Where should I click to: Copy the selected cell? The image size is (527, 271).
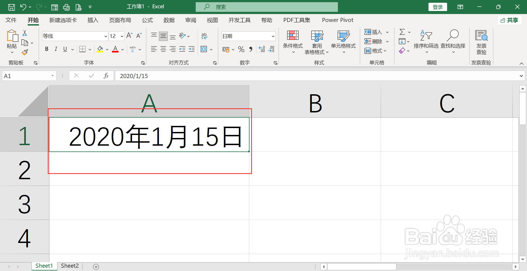[25, 43]
